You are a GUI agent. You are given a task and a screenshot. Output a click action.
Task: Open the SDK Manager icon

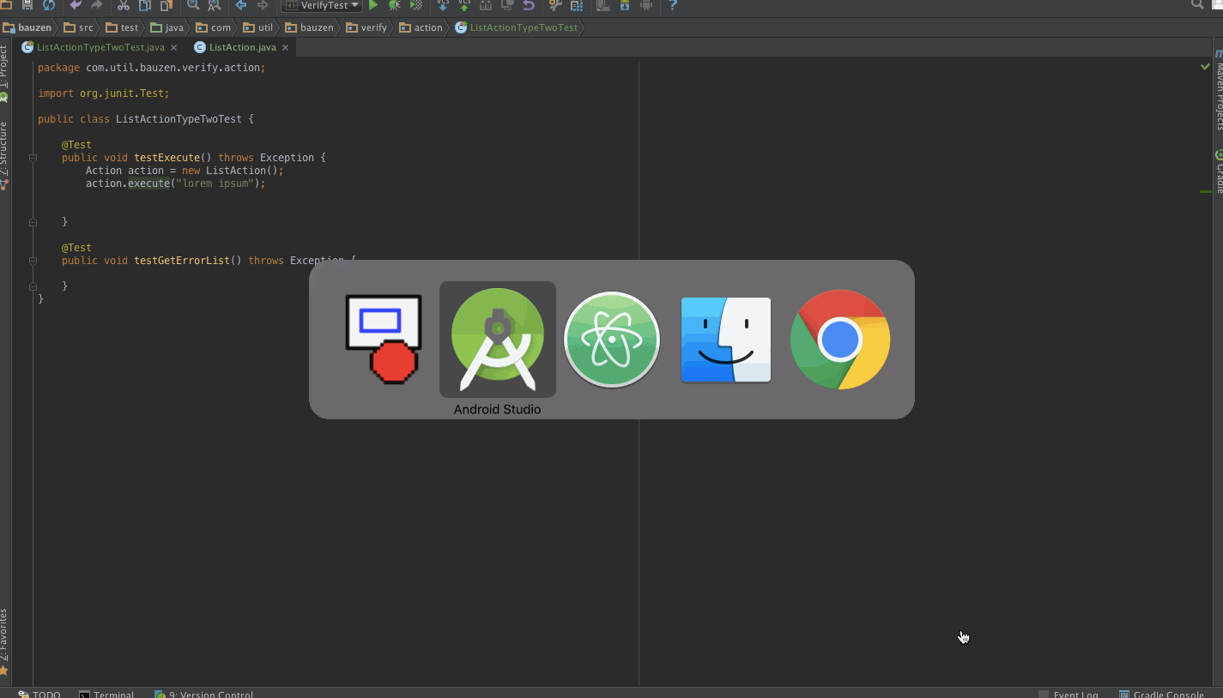click(x=625, y=5)
